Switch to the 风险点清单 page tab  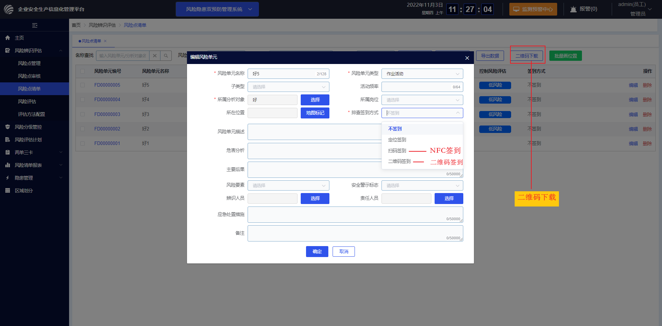(91, 41)
